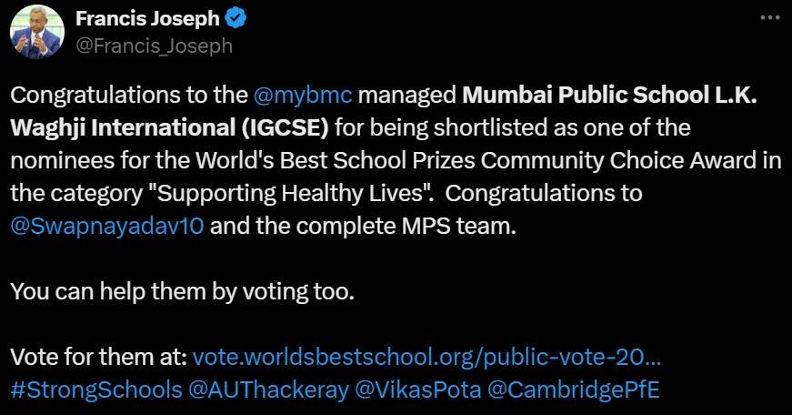This screenshot has height=415, width=792.
Task: Visit the @Swapnayadav10 profile mention
Action: click(107, 228)
